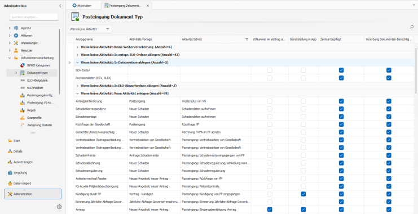Click the filter icon in Aktivität Schritt column

[x=247, y=39]
